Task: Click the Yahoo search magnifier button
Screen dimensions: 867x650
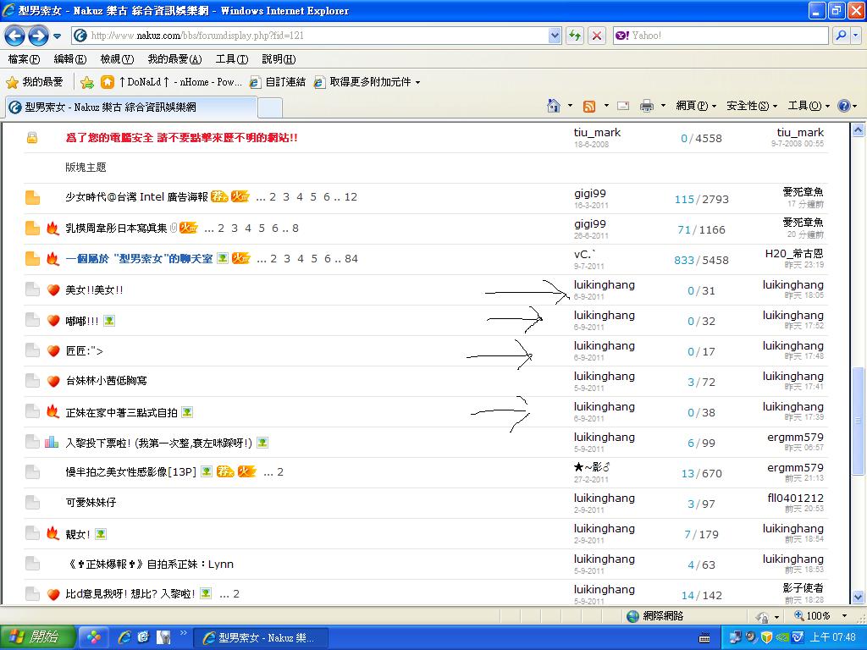Action: [842, 36]
